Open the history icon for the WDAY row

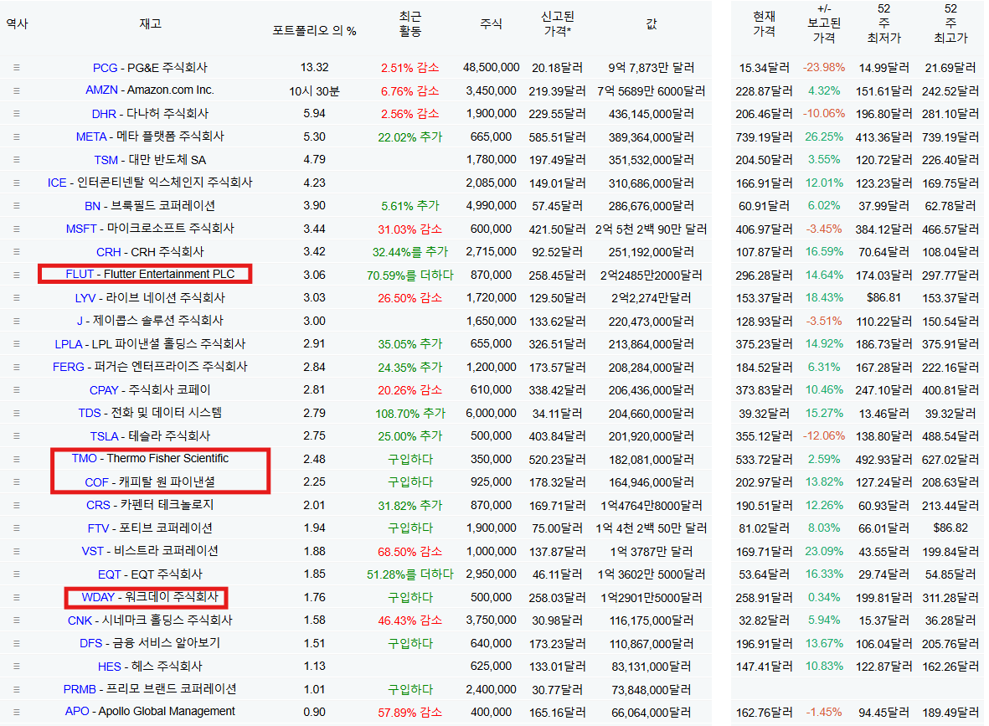coord(17,597)
